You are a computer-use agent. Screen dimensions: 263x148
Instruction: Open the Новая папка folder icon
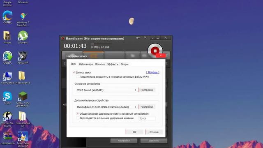(x=23, y=78)
